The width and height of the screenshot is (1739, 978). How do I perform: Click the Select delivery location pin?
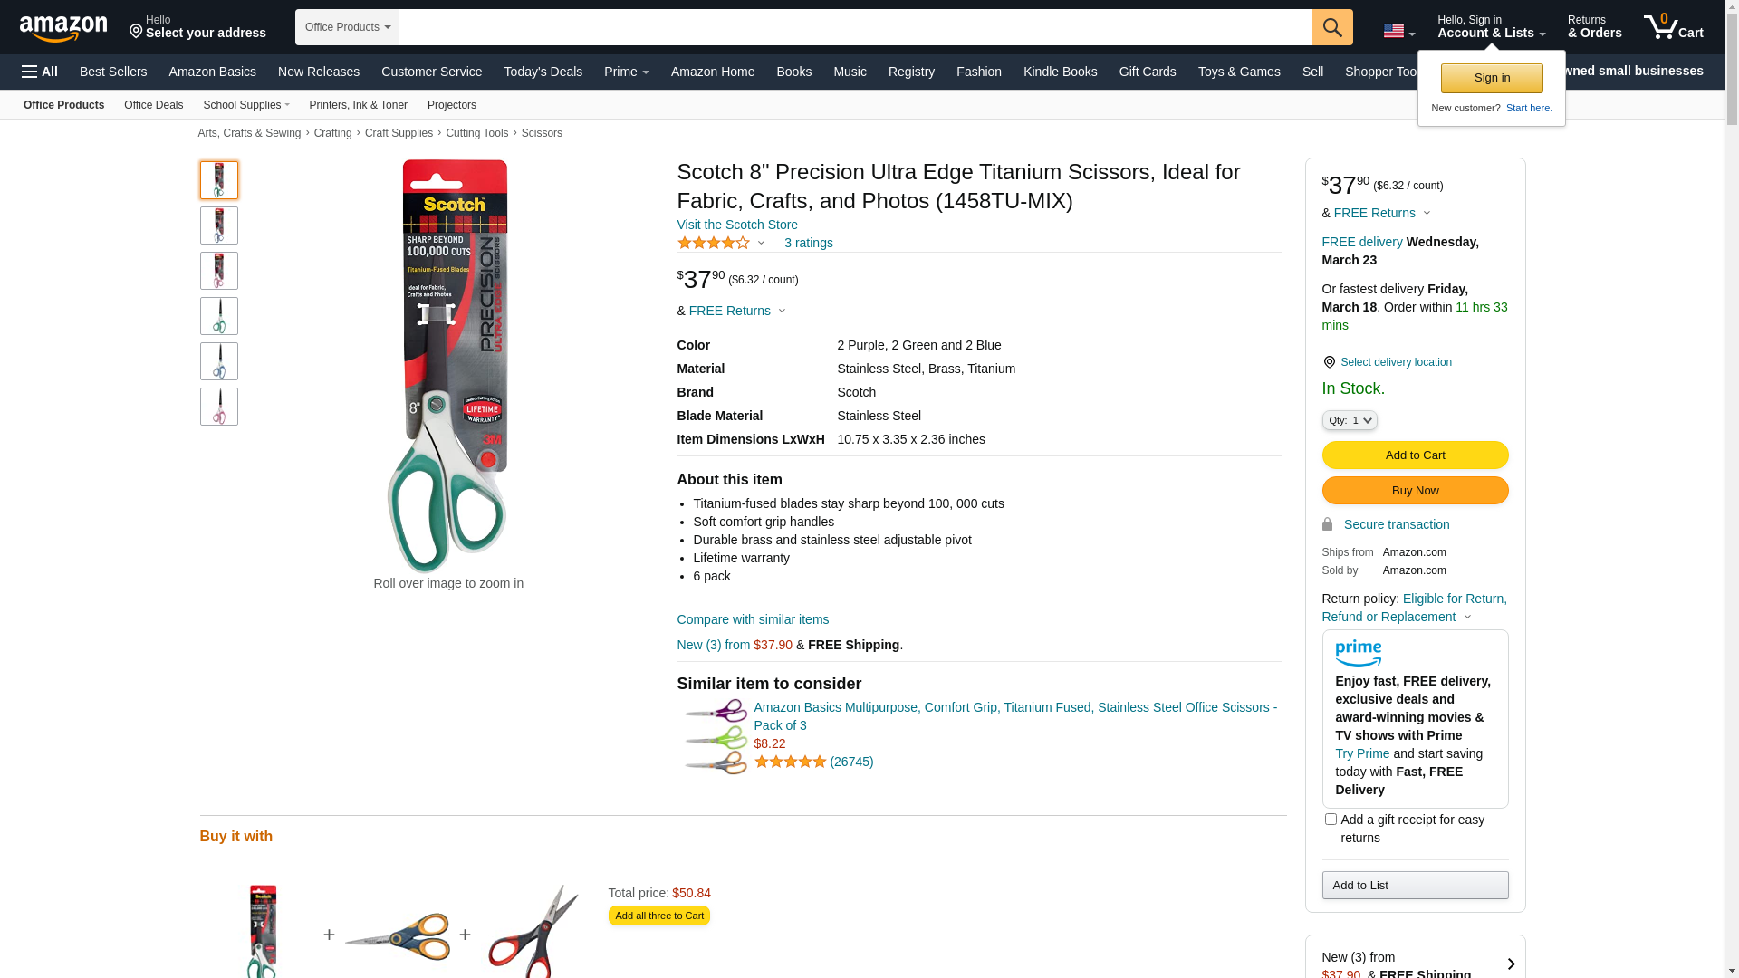pos(1330,362)
